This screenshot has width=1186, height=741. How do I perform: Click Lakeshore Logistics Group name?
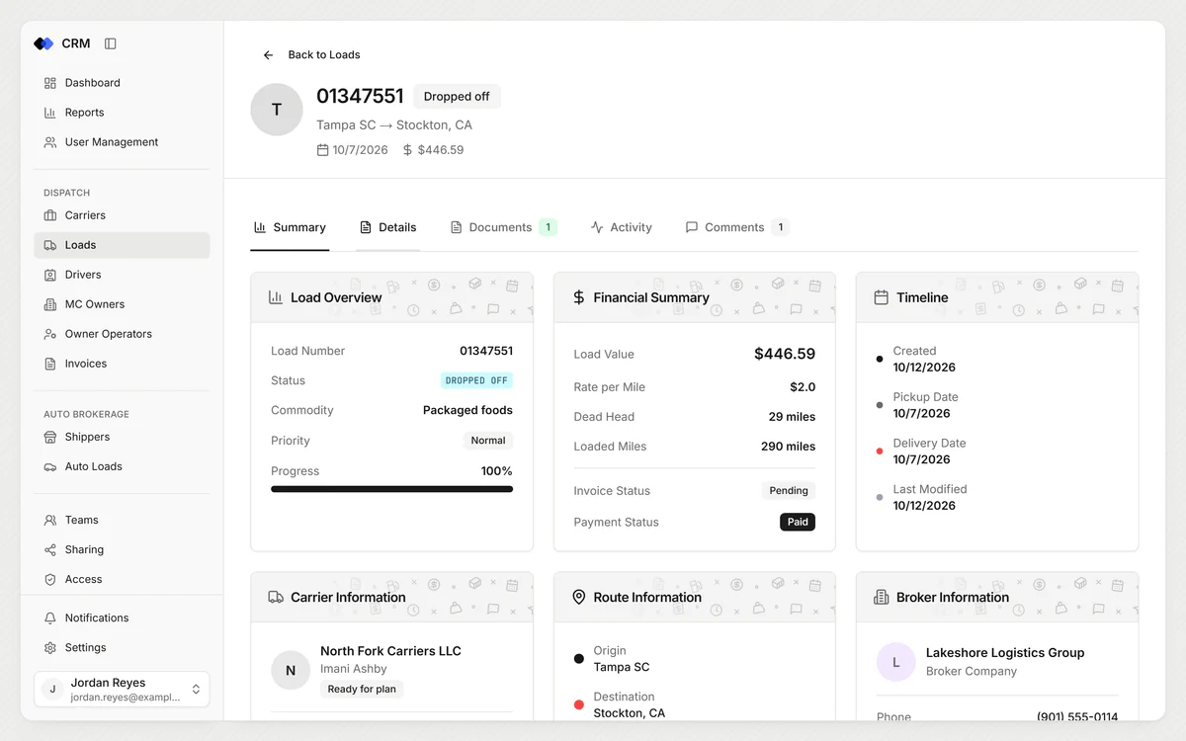point(1005,653)
